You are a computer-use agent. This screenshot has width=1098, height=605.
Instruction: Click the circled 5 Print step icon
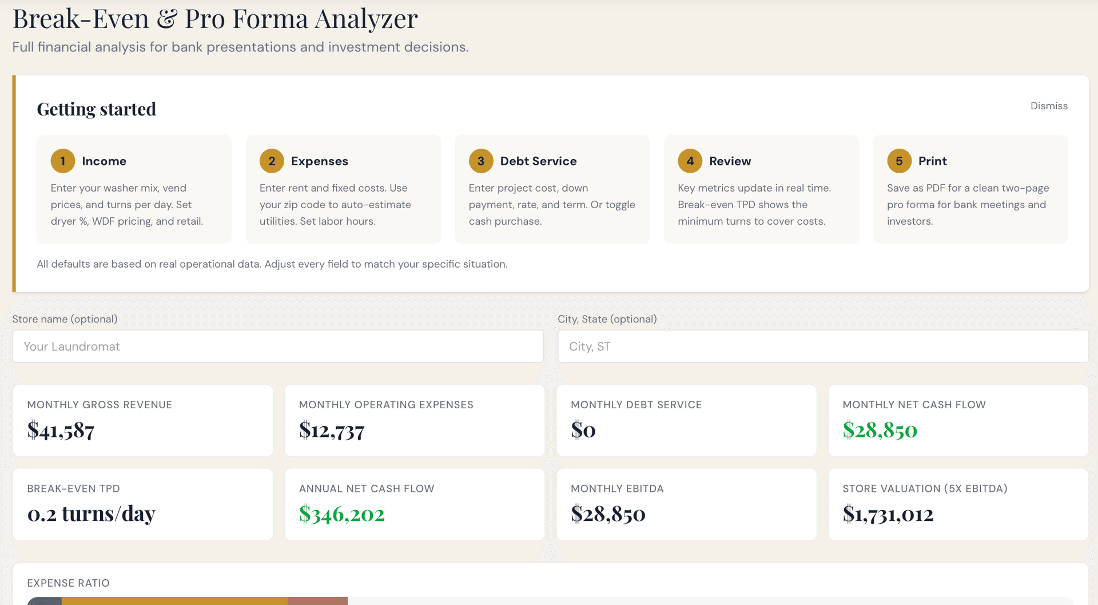[x=900, y=161]
